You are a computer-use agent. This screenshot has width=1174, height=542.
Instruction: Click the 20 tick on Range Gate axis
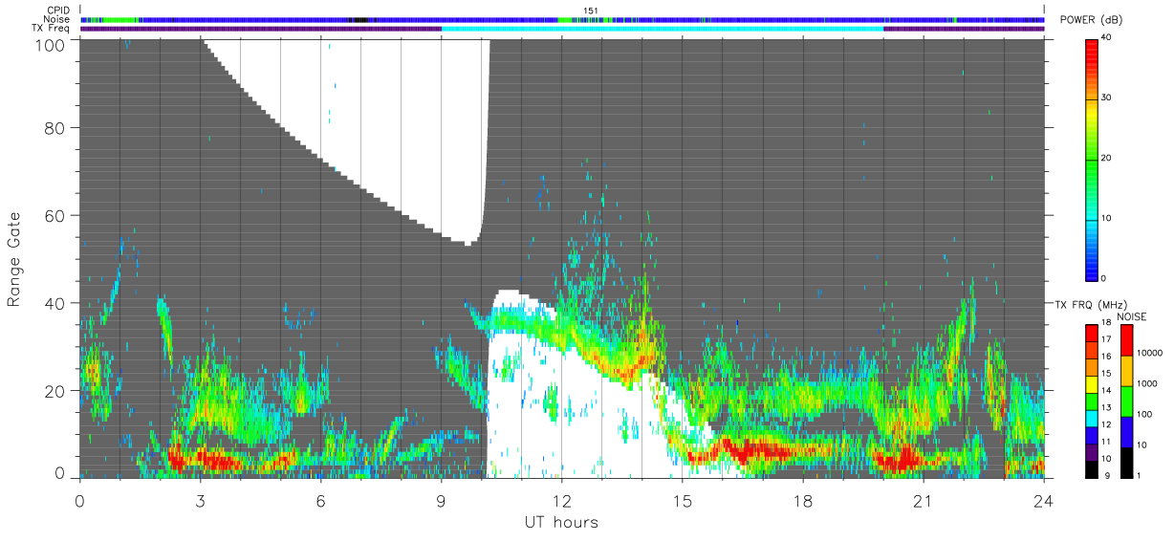(x=54, y=391)
